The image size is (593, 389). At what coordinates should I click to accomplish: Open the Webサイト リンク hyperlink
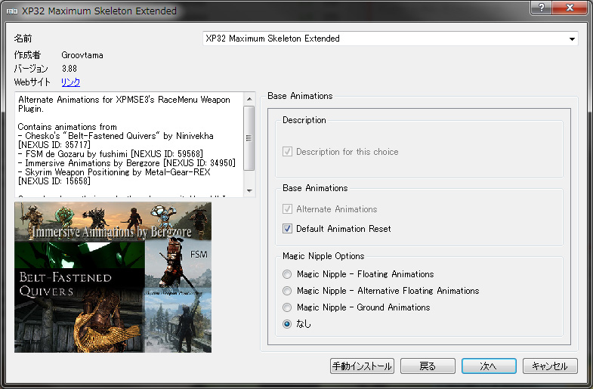[x=71, y=82]
